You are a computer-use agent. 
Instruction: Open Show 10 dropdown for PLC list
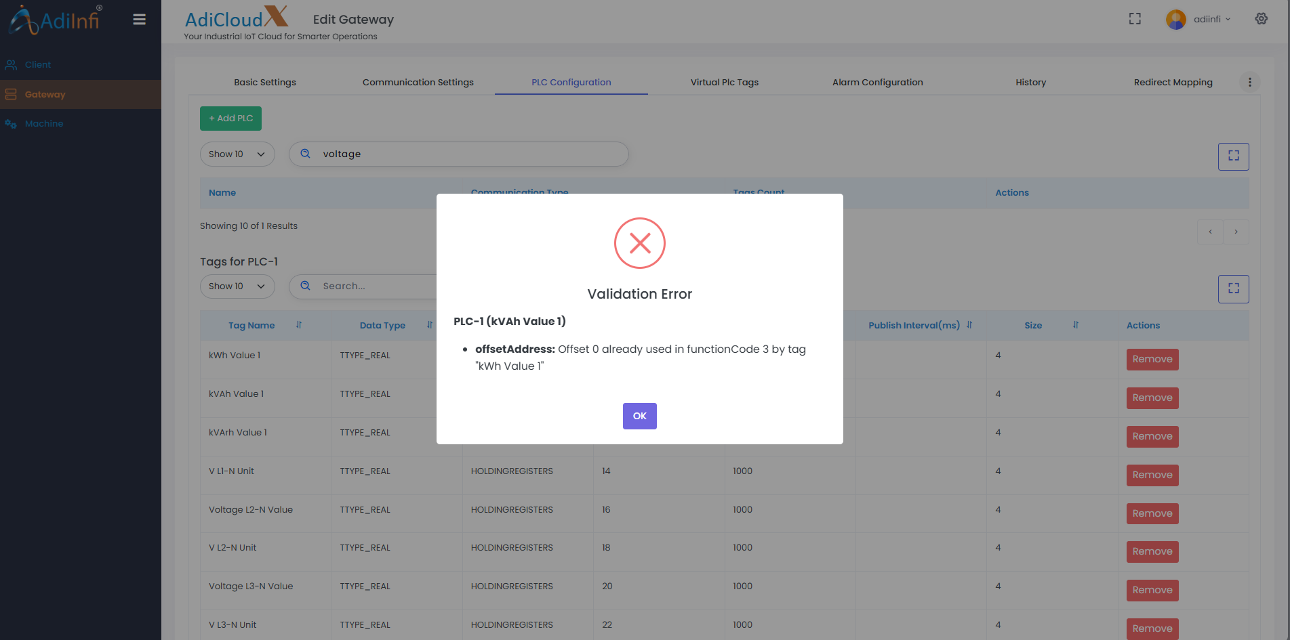point(237,154)
